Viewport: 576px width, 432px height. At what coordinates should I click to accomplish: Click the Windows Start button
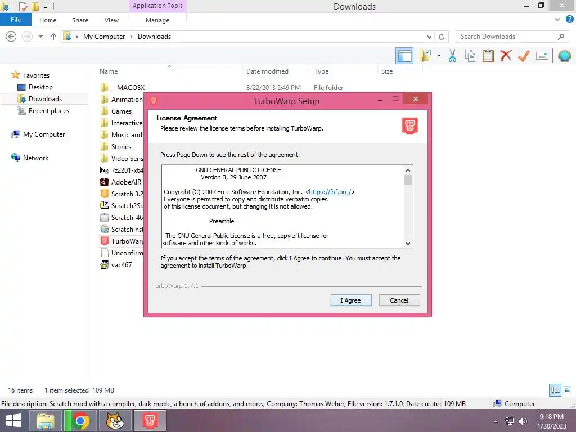point(13,421)
